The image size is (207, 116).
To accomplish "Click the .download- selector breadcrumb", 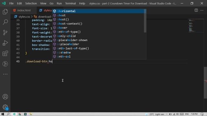I will pyautogui.click(x=45, y=17).
